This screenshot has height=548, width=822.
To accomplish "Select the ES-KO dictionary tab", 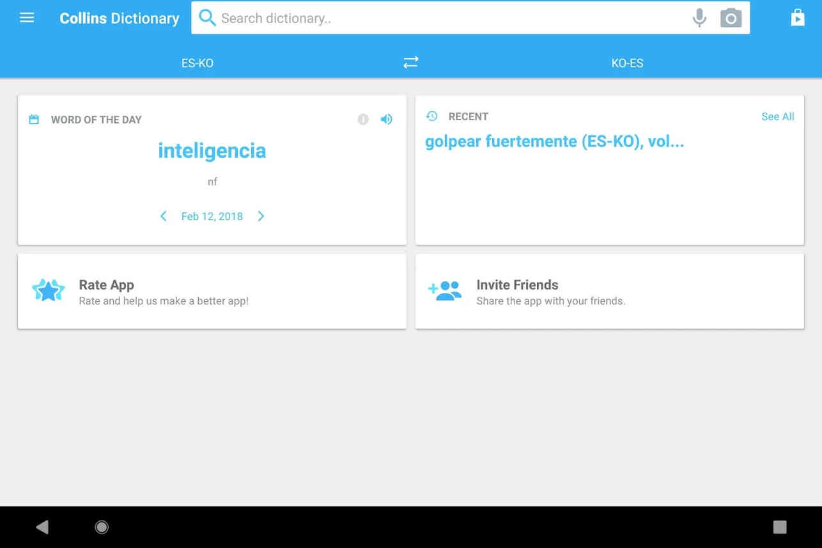I will tap(198, 63).
